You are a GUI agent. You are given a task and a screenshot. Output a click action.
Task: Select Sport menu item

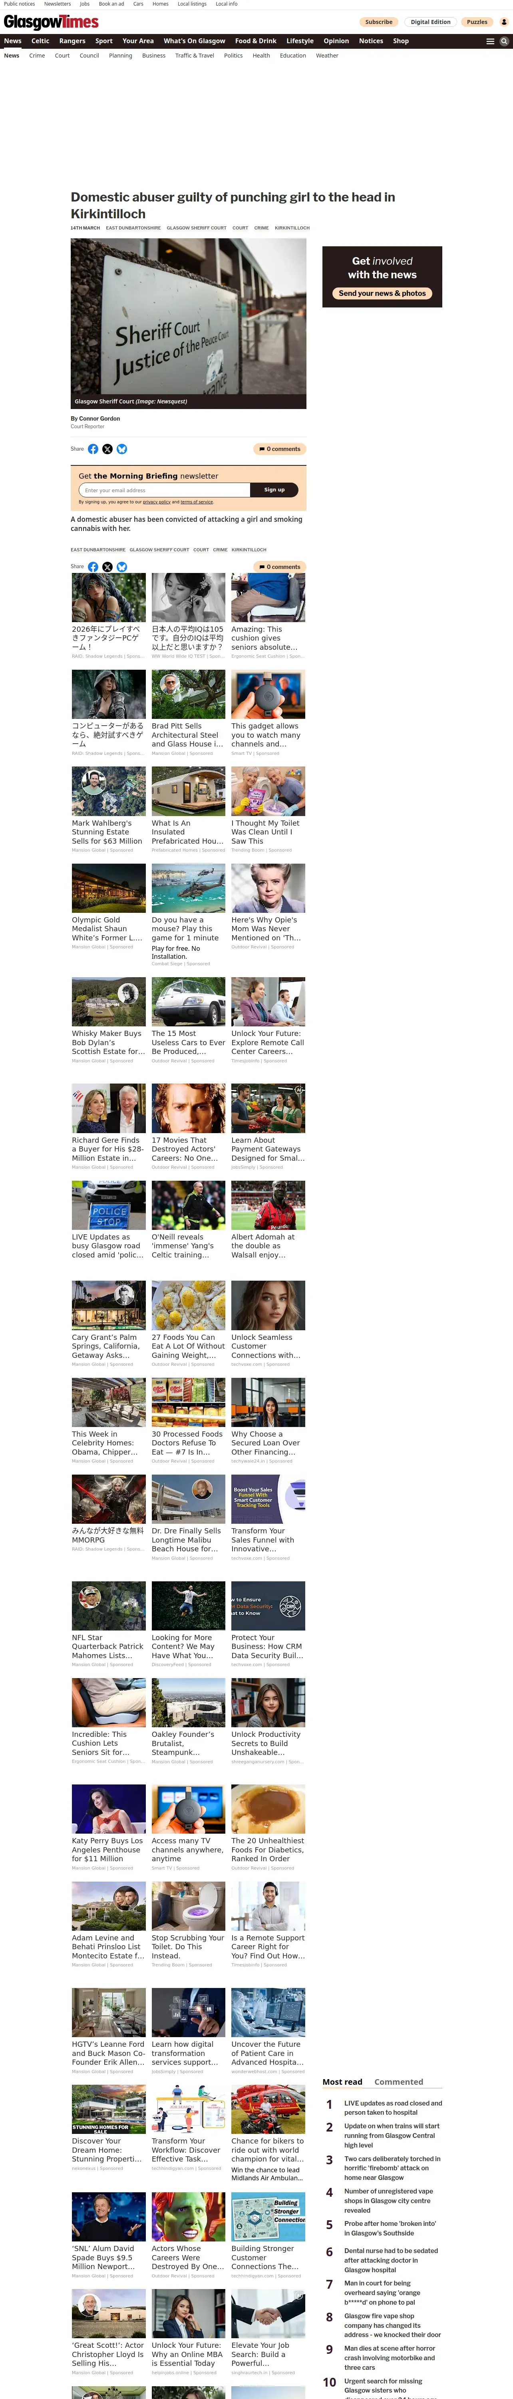(x=103, y=41)
